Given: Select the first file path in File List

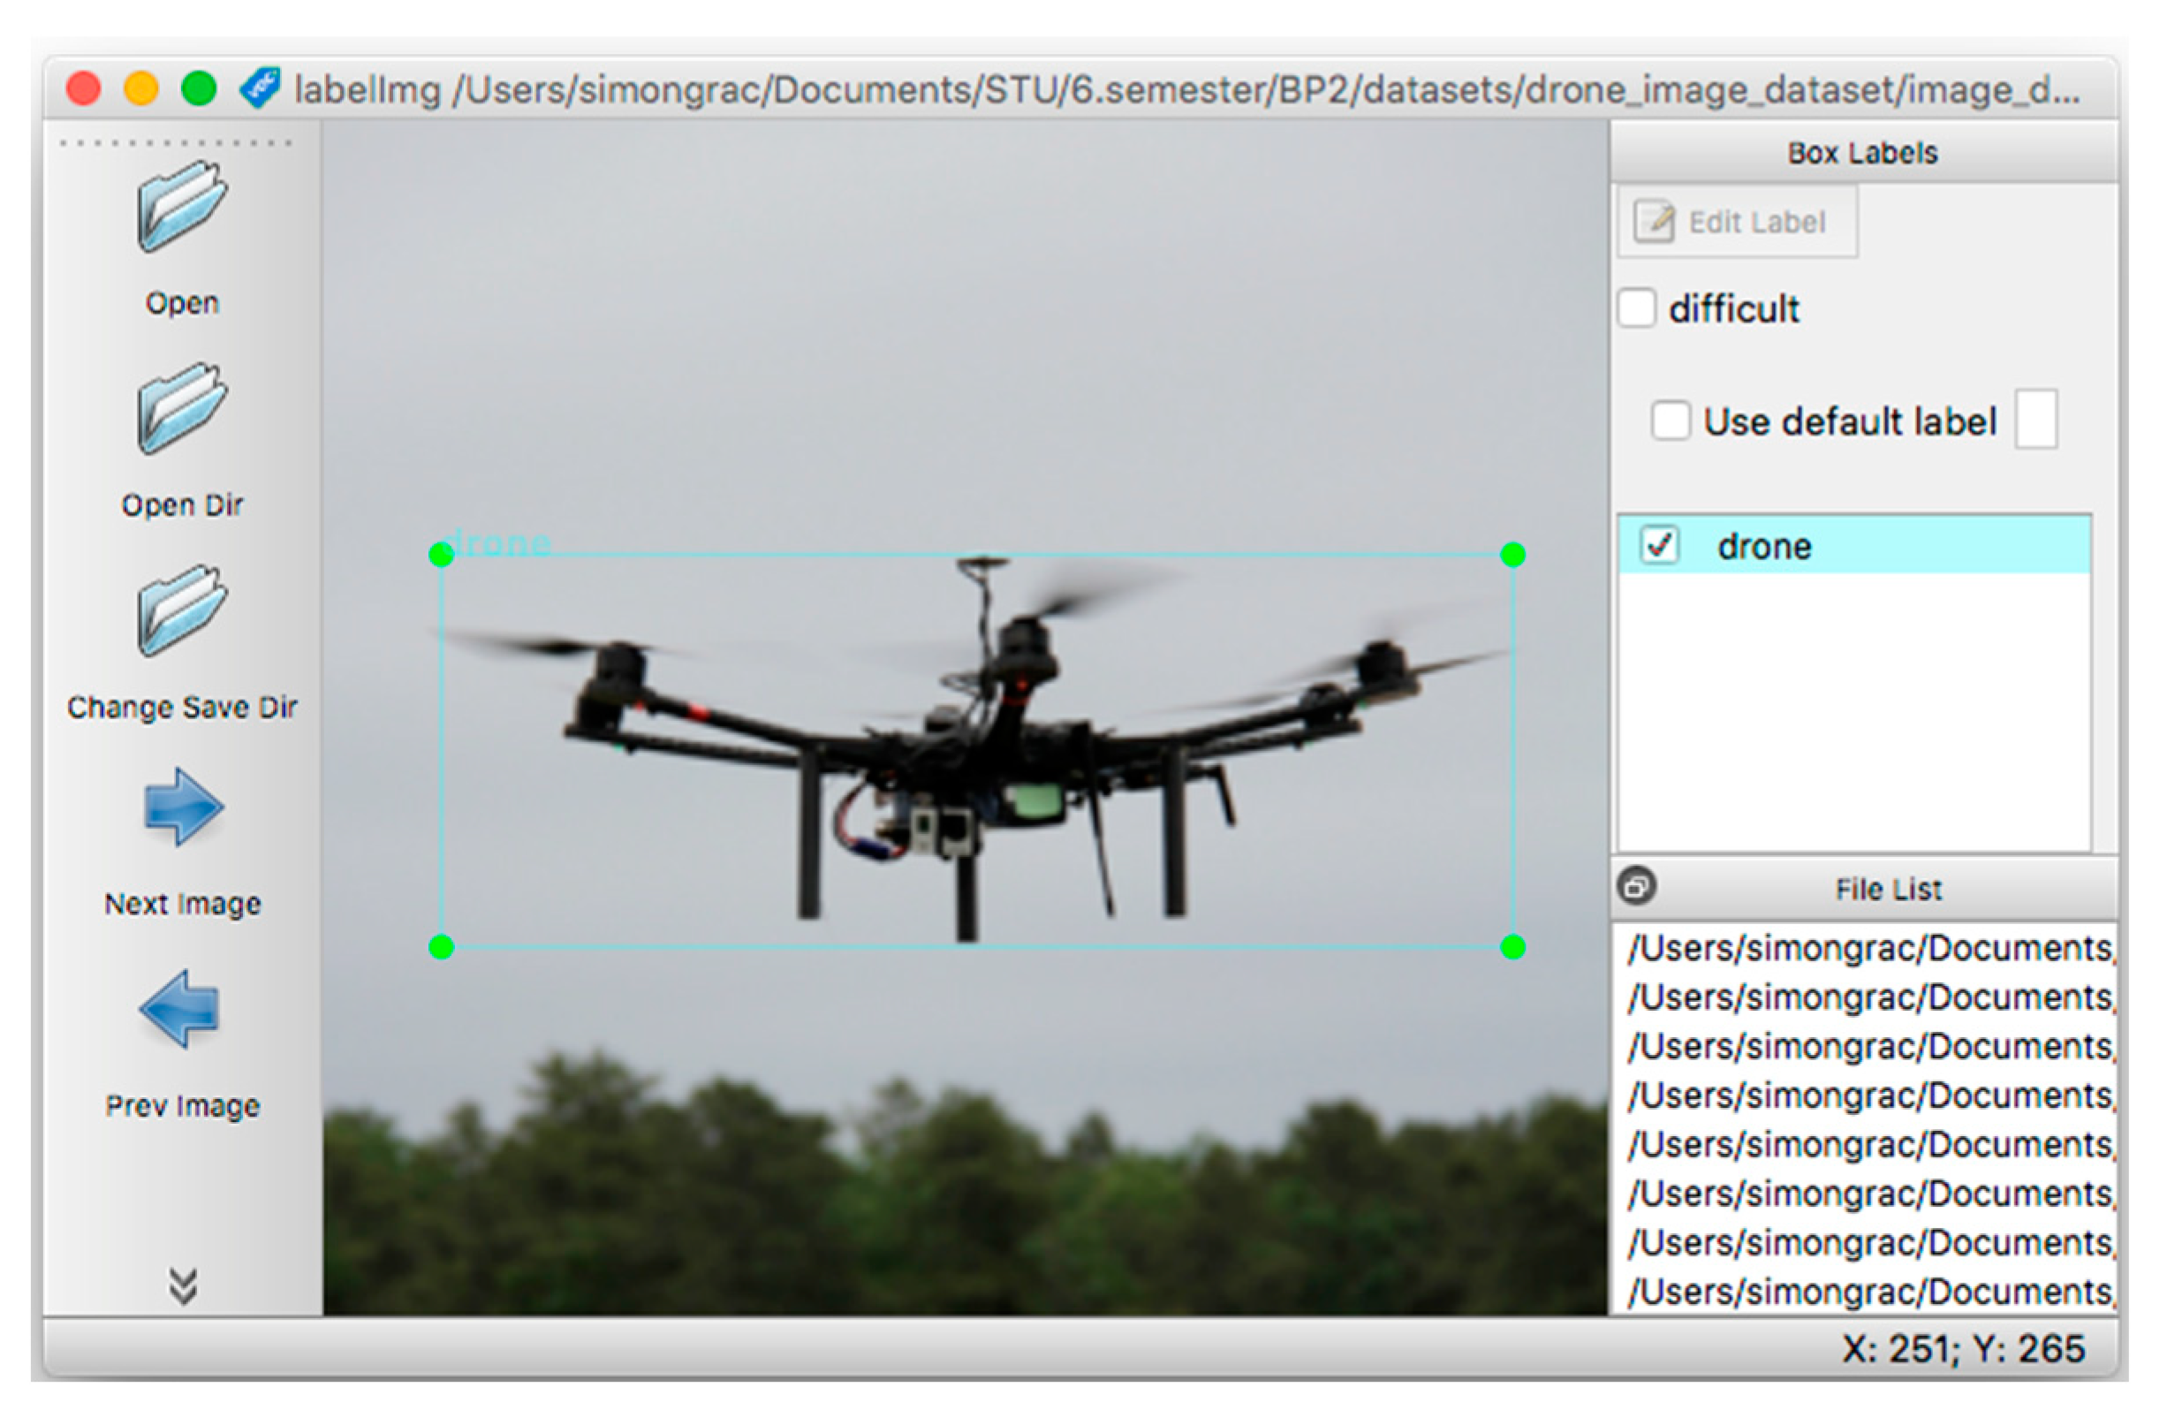Looking at the screenshot, I should (x=1868, y=950).
